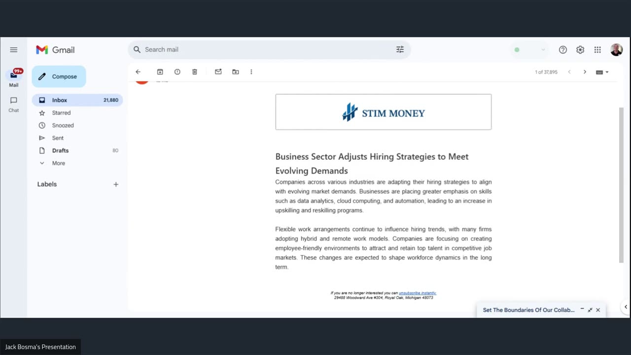Mark this email as unread
Image resolution: width=631 pixels, height=355 pixels.
pos(218,72)
